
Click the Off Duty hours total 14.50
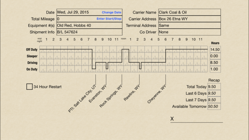(x=215, y=50)
